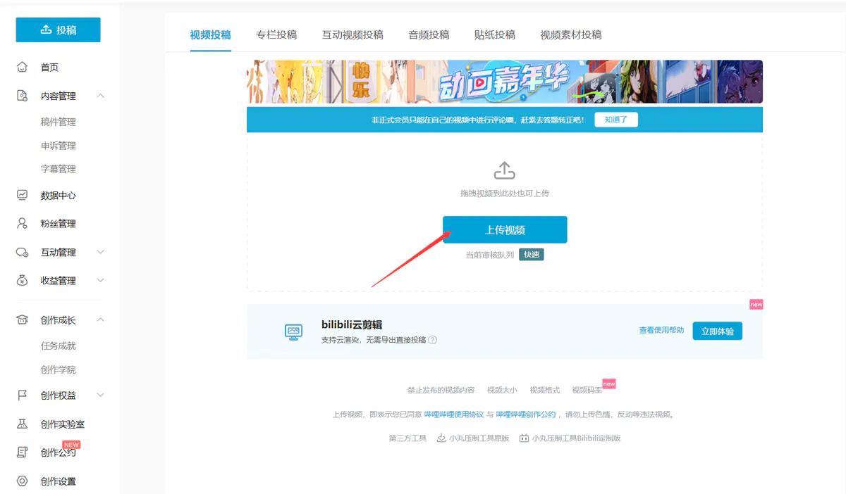Select the 创作成长 growth icon
The image size is (846, 494).
pos(22,319)
